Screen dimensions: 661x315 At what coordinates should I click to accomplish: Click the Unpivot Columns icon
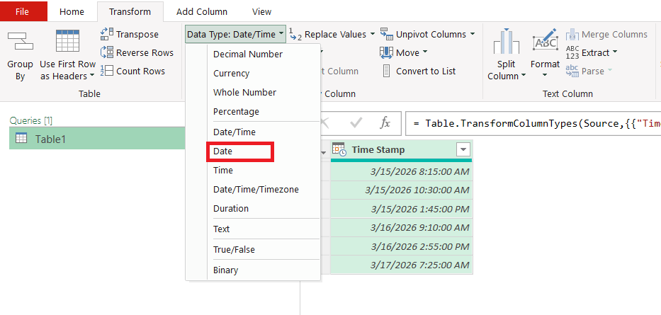(x=387, y=34)
